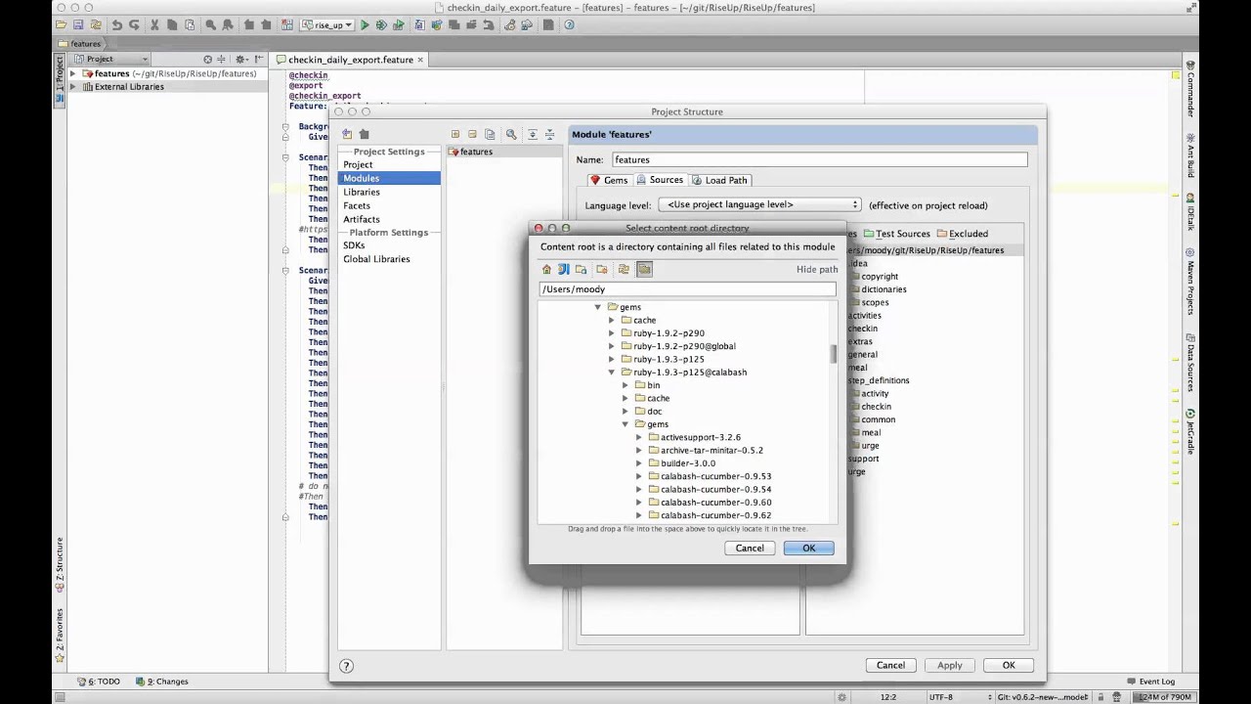Click Apply in the Project Structure dialog

(x=949, y=666)
